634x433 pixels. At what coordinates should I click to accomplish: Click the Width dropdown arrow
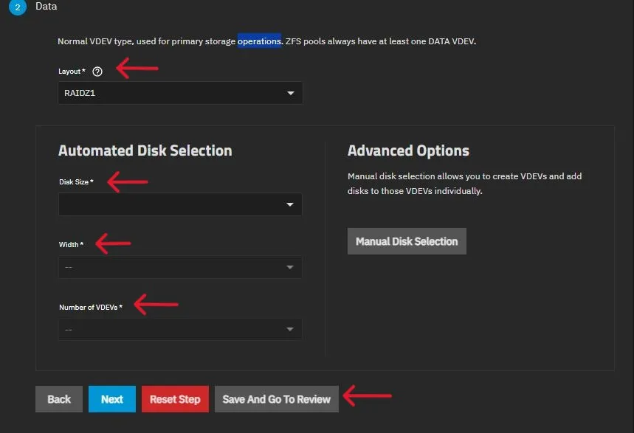(x=289, y=267)
